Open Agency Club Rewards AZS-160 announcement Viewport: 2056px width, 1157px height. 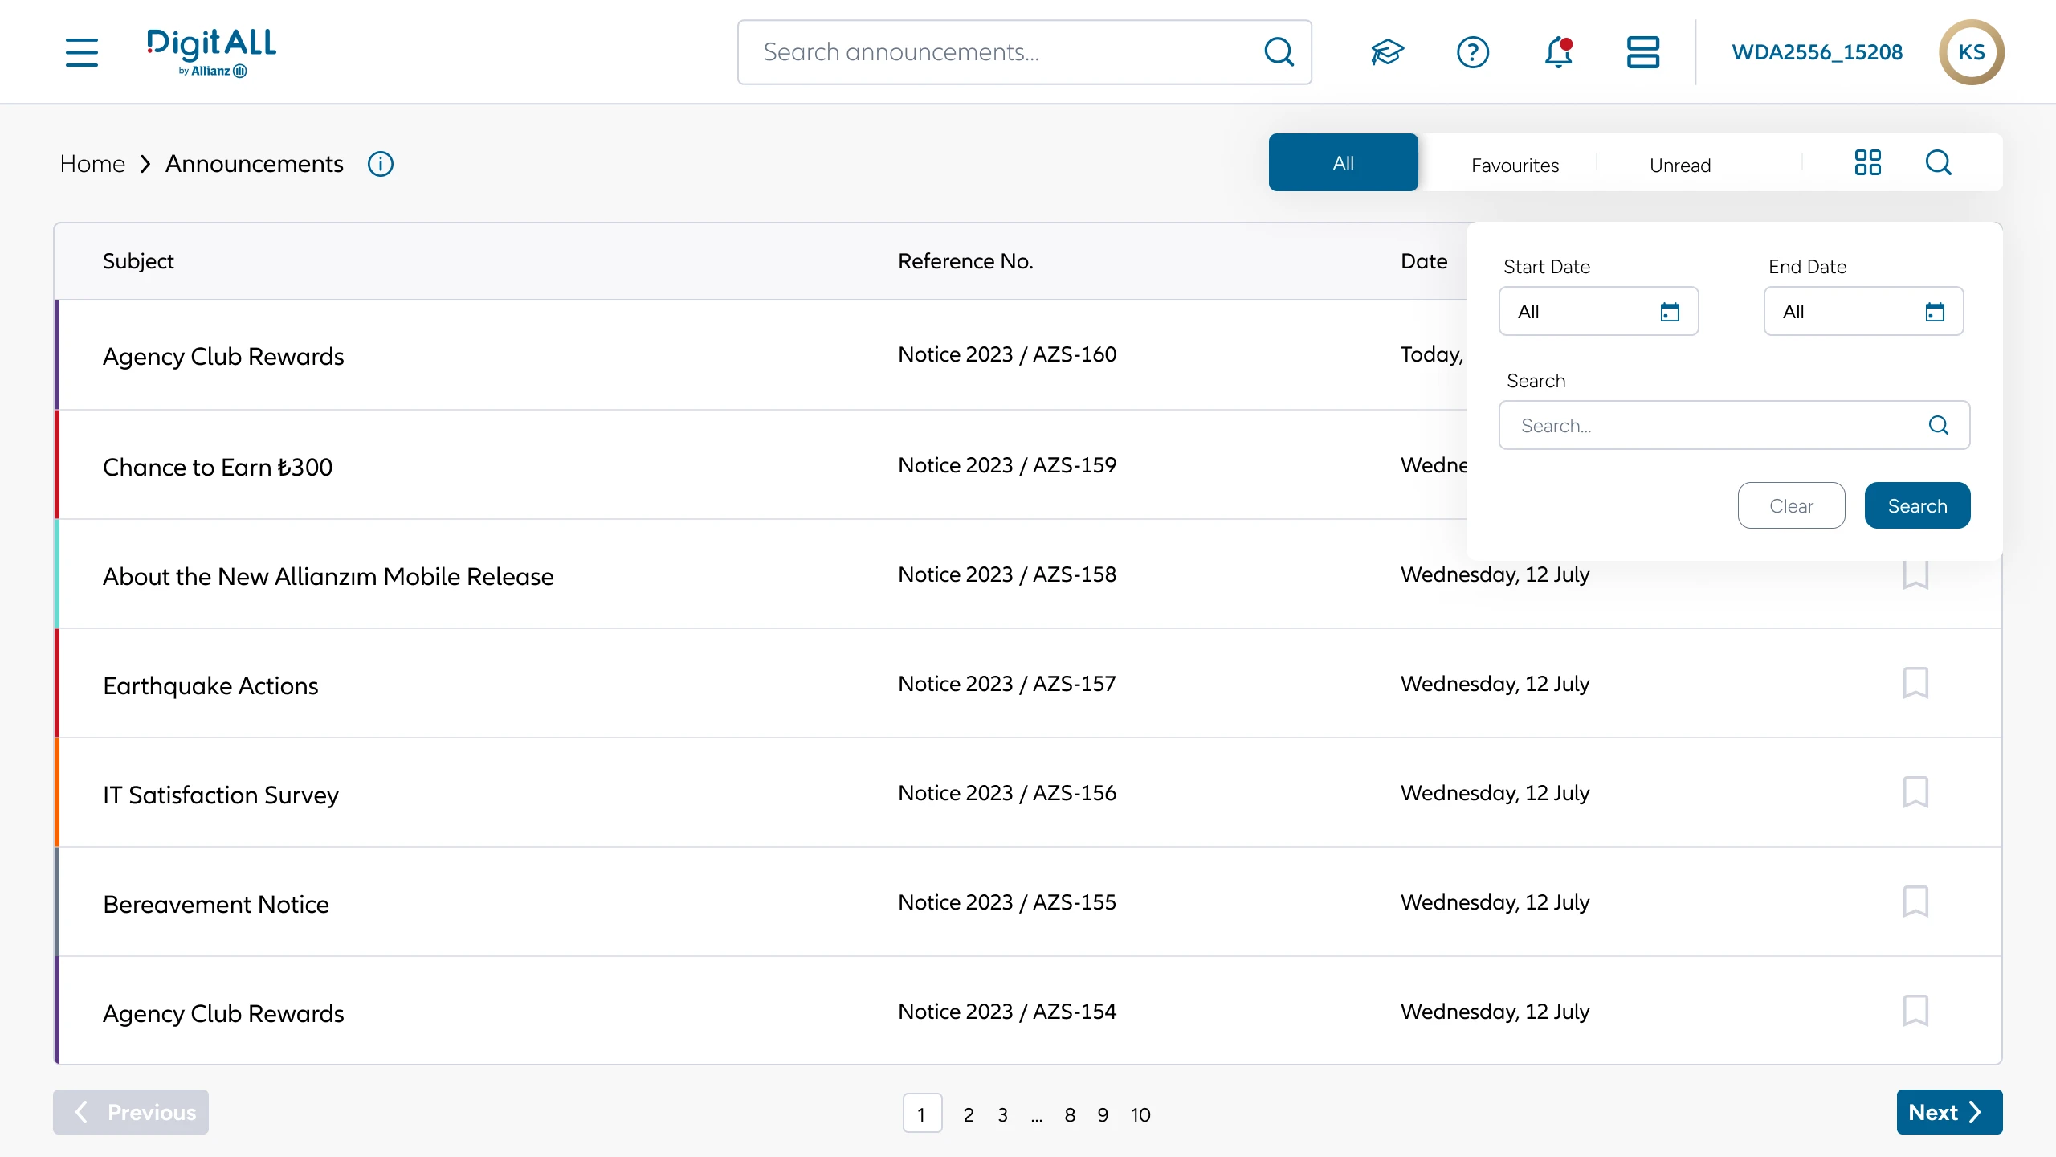(223, 356)
